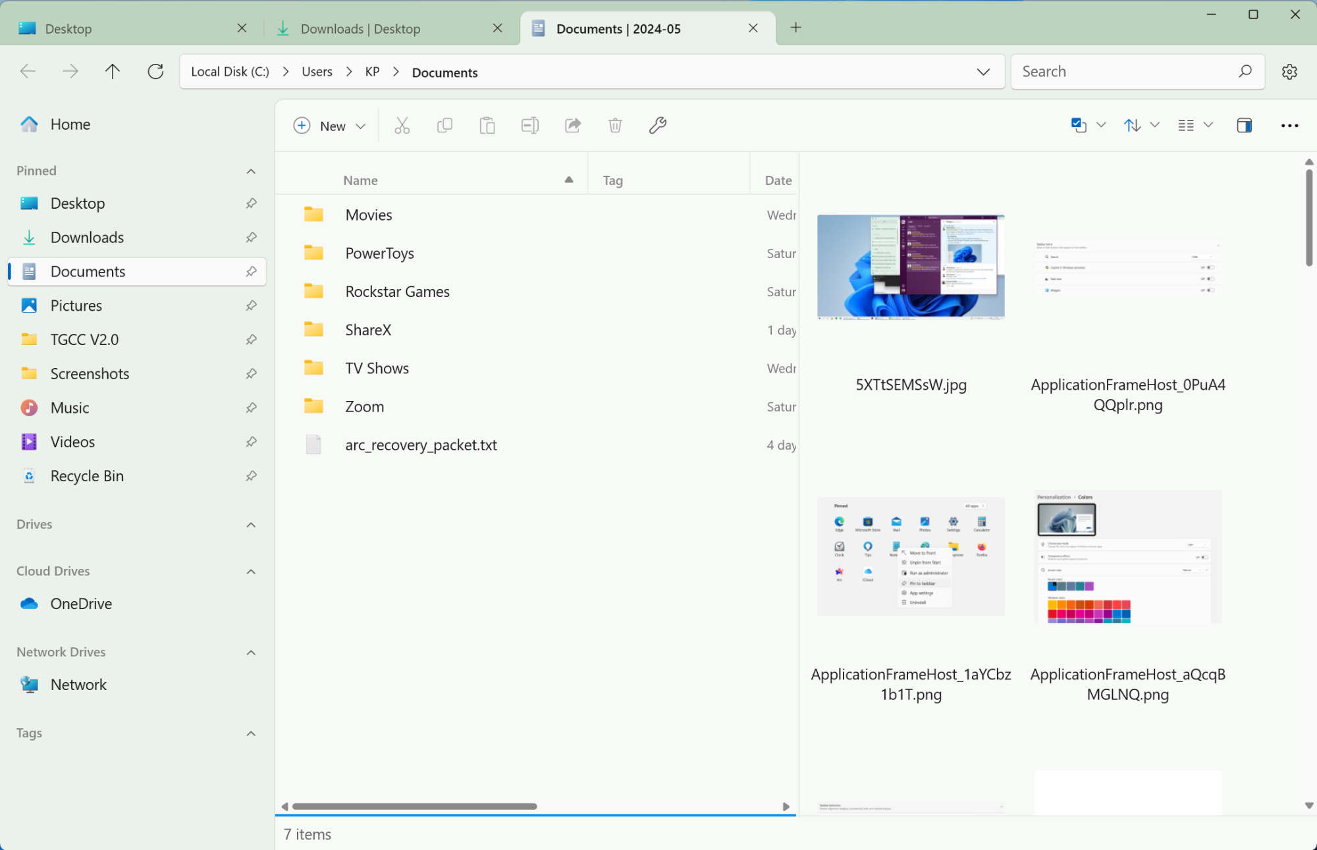The width and height of the screenshot is (1317, 850).
Task: Select the arc_recovery_packet.txt file
Action: (420, 444)
